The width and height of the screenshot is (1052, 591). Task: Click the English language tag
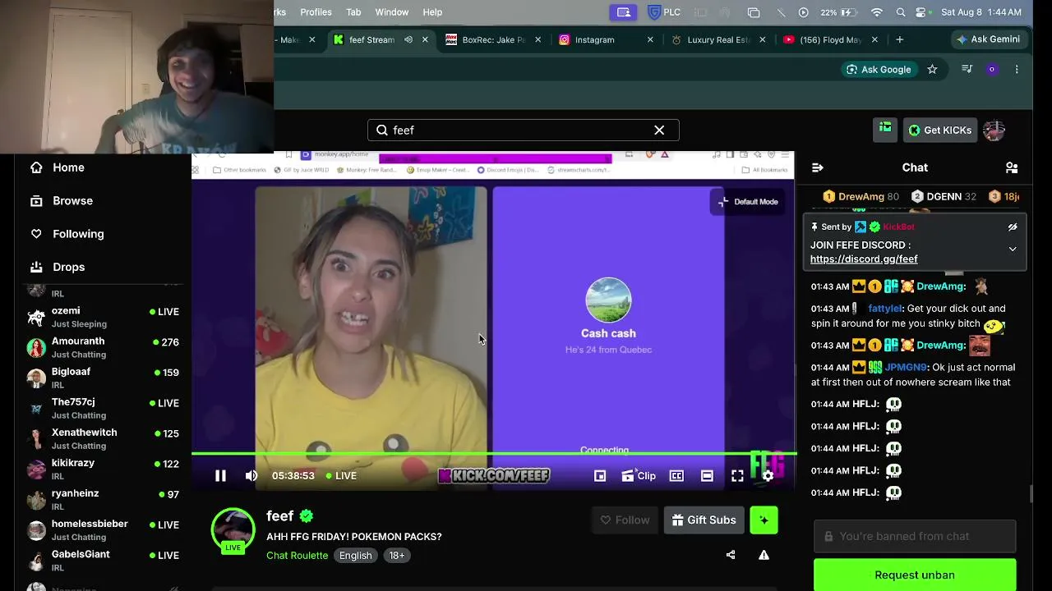tap(356, 556)
